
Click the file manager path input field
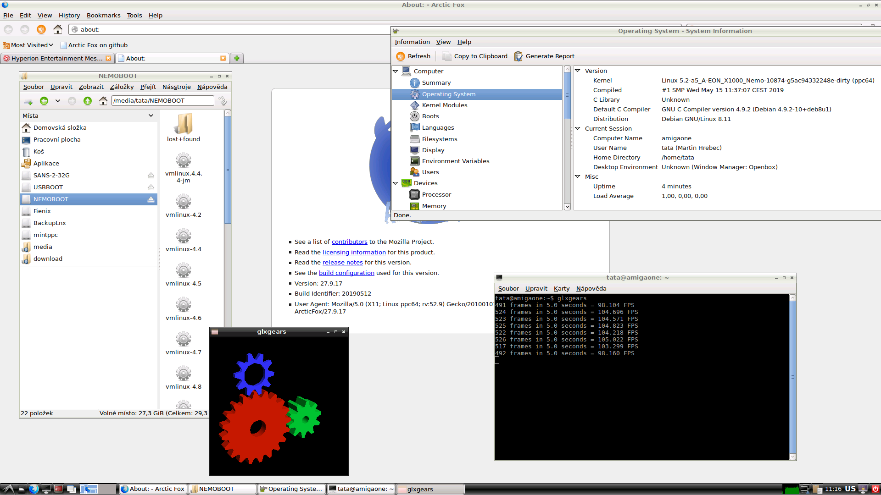pos(162,101)
